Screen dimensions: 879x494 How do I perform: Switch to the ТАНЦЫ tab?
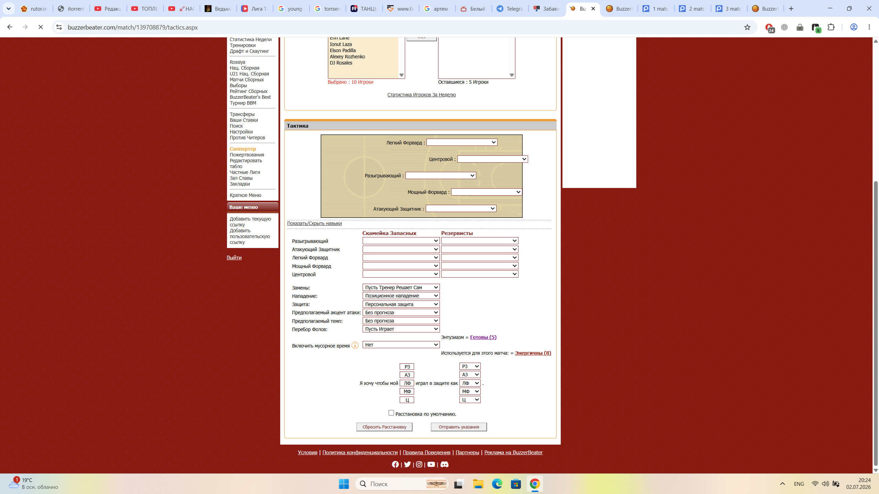364,9
